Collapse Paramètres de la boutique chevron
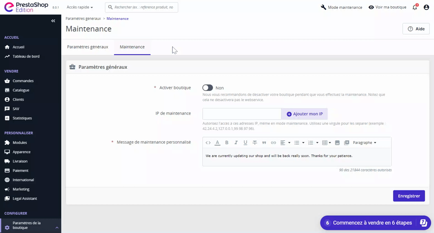 click(x=57, y=228)
